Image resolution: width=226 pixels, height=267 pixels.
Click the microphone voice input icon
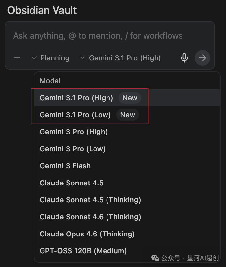pyautogui.click(x=184, y=58)
